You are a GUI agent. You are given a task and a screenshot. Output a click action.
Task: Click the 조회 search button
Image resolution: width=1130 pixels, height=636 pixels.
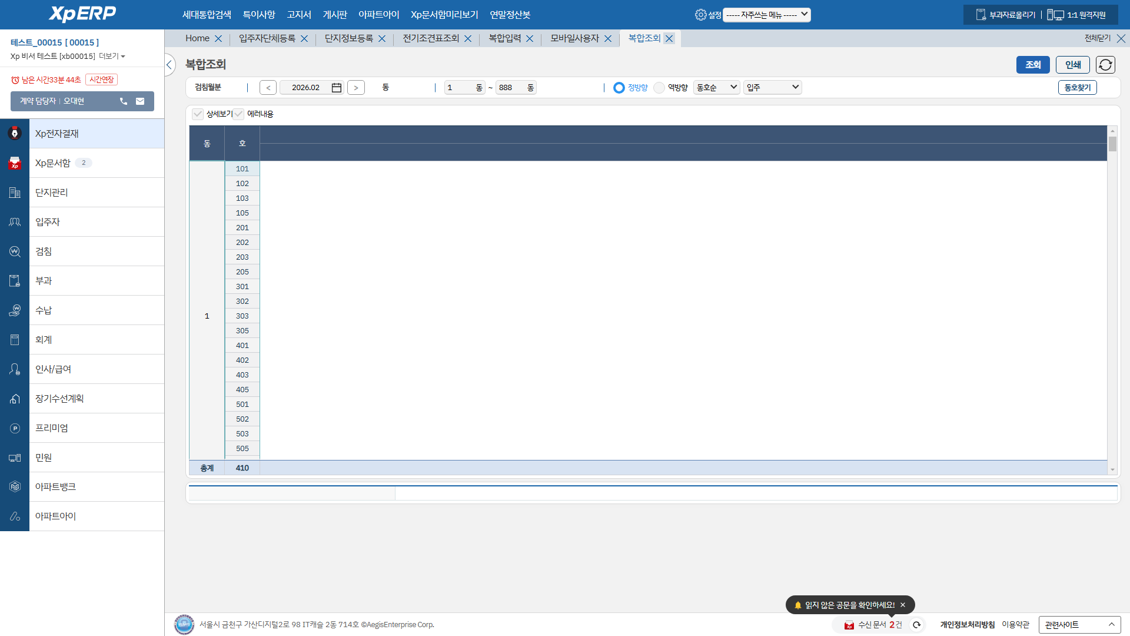[x=1032, y=65]
